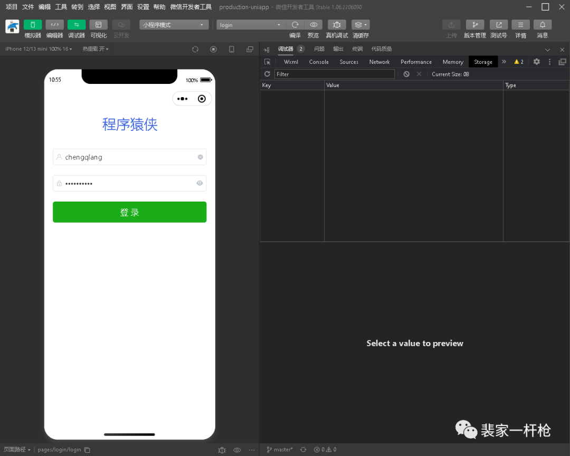The image size is (570, 456).
Task: Expand the iPhone 12/13 mini device dropdown
Action: (x=39, y=49)
